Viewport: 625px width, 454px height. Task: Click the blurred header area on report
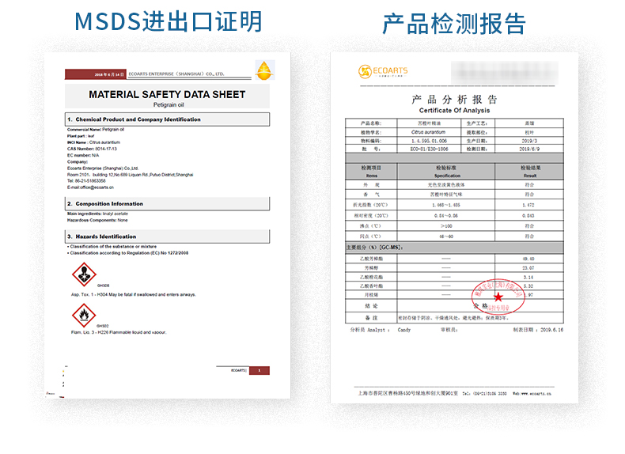coord(505,72)
